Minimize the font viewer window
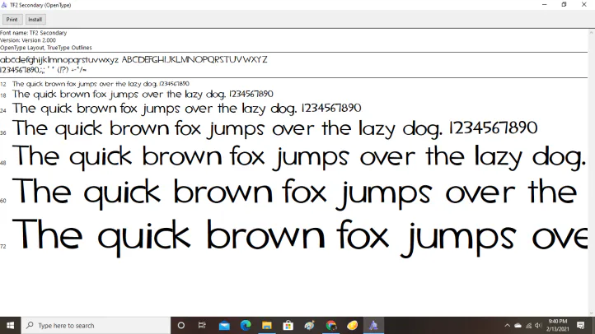 coord(545,5)
